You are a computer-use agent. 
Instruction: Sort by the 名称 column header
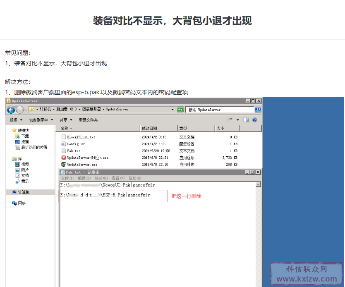tap(98, 128)
